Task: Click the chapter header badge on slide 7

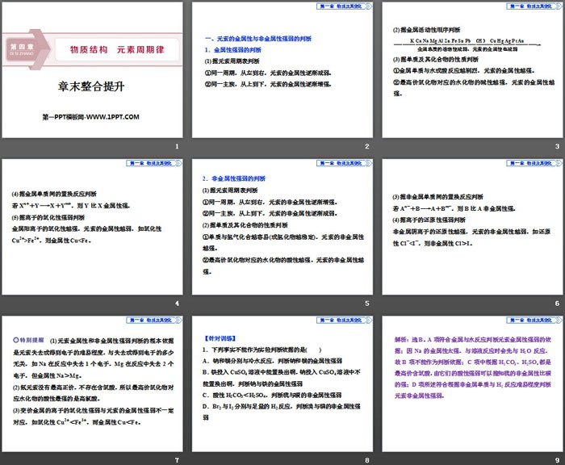Action: (154, 320)
